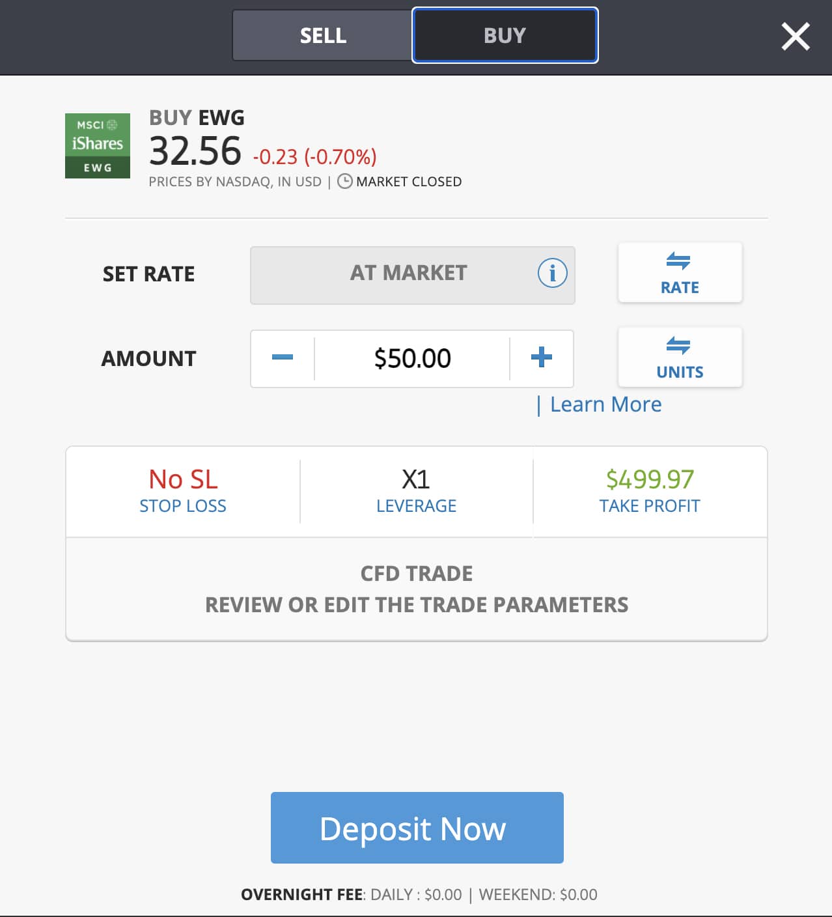832x917 pixels.
Task: Close the trade dialog with X
Action: click(x=796, y=36)
